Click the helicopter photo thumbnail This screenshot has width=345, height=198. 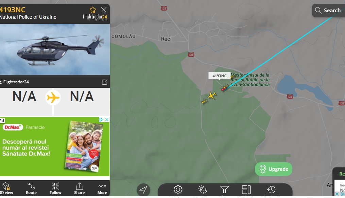[55, 49]
